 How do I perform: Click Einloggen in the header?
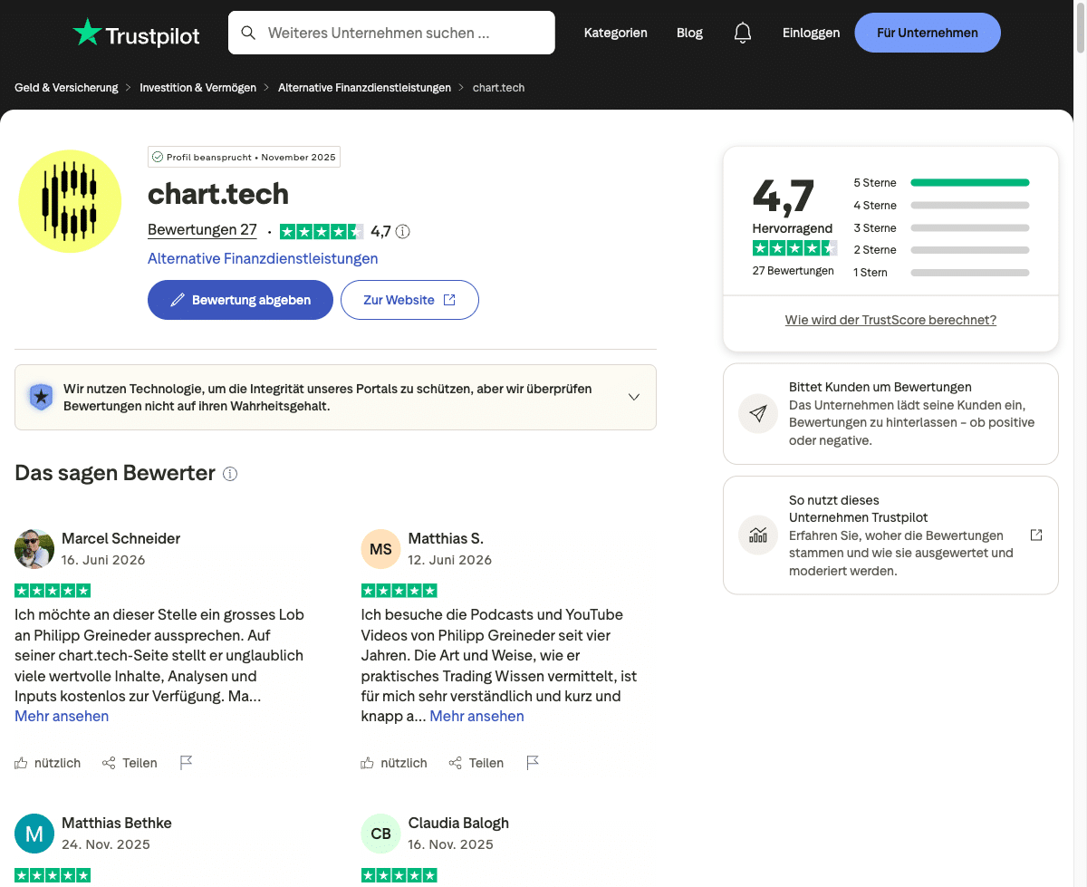click(811, 33)
